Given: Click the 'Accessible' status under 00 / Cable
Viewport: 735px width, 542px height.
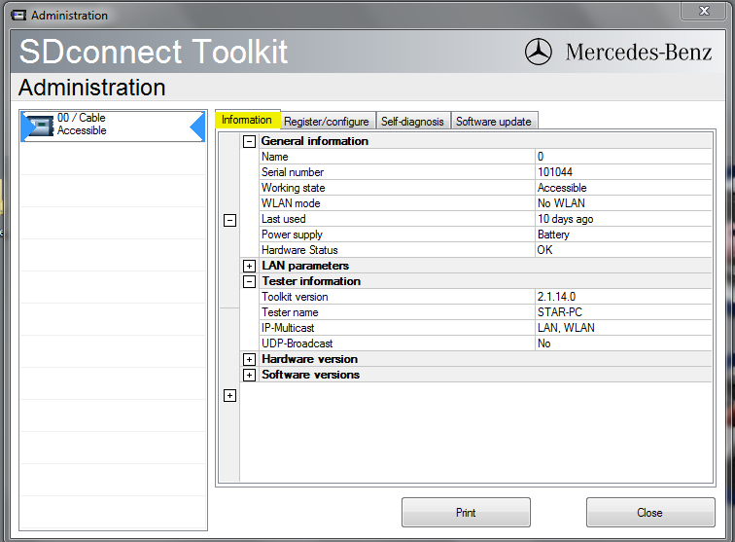Looking at the screenshot, I should point(82,130).
